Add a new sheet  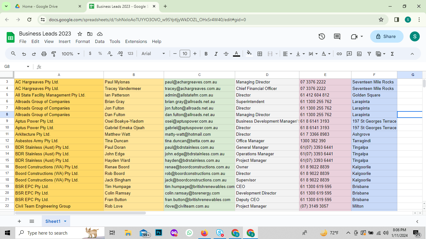click(19, 221)
